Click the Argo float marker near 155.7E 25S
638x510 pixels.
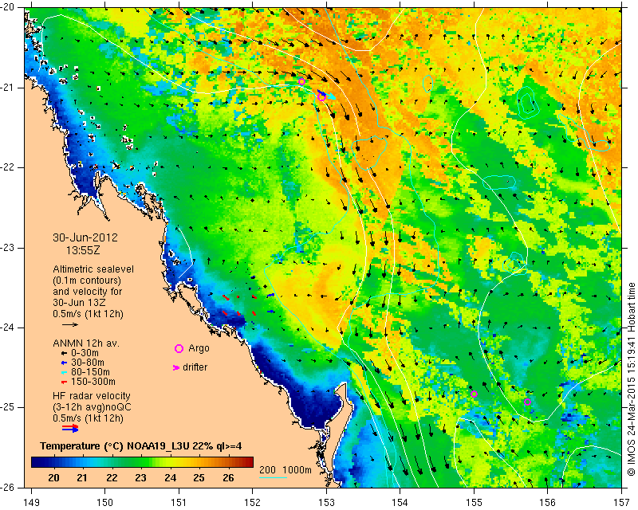[x=527, y=402]
